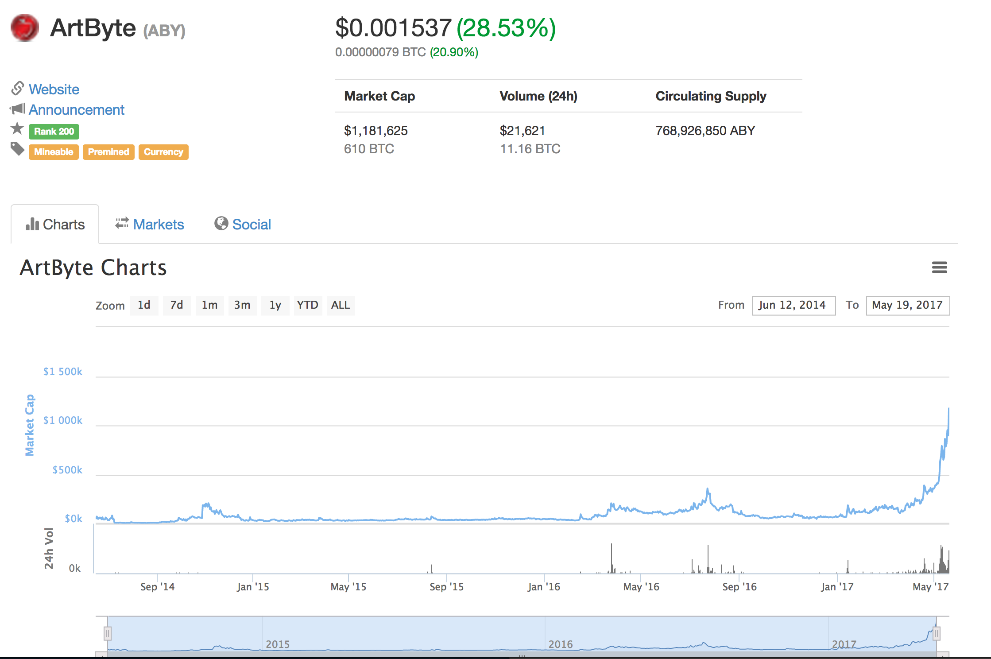
Task: Click the Mineable tag
Action: (54, 152)
